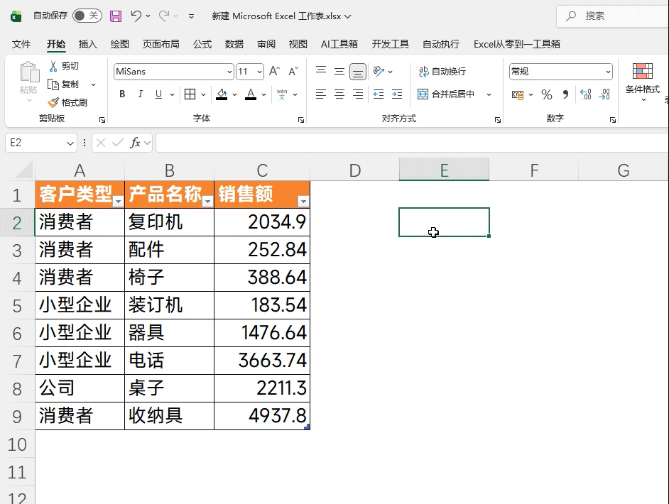Increase decimal places
This screenshot has width=669, height=504.
(586, 94)
